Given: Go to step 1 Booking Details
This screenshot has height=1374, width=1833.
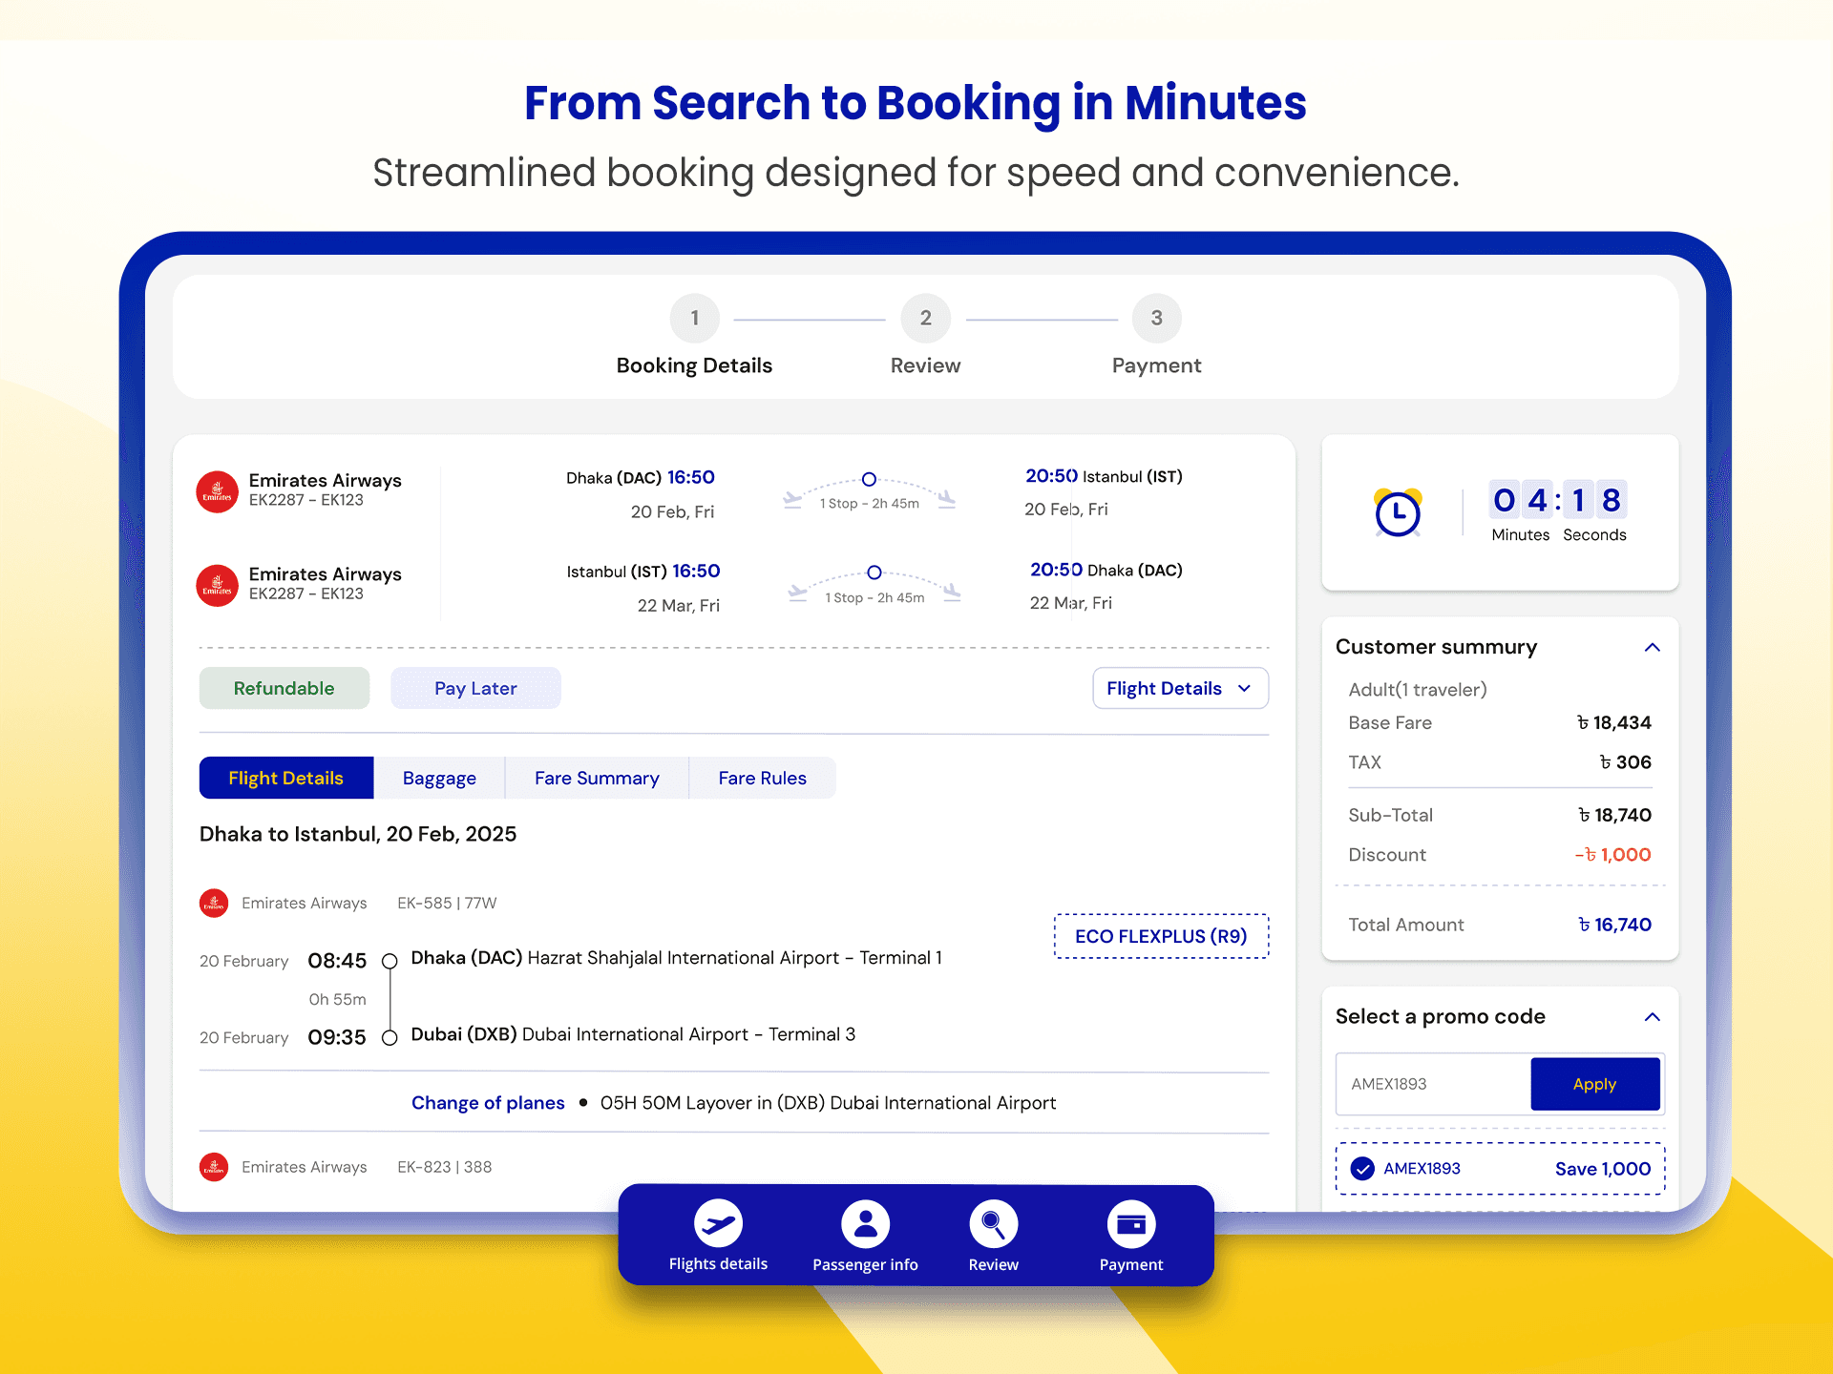Looking at the screenshot, I should tap(694, 334).
